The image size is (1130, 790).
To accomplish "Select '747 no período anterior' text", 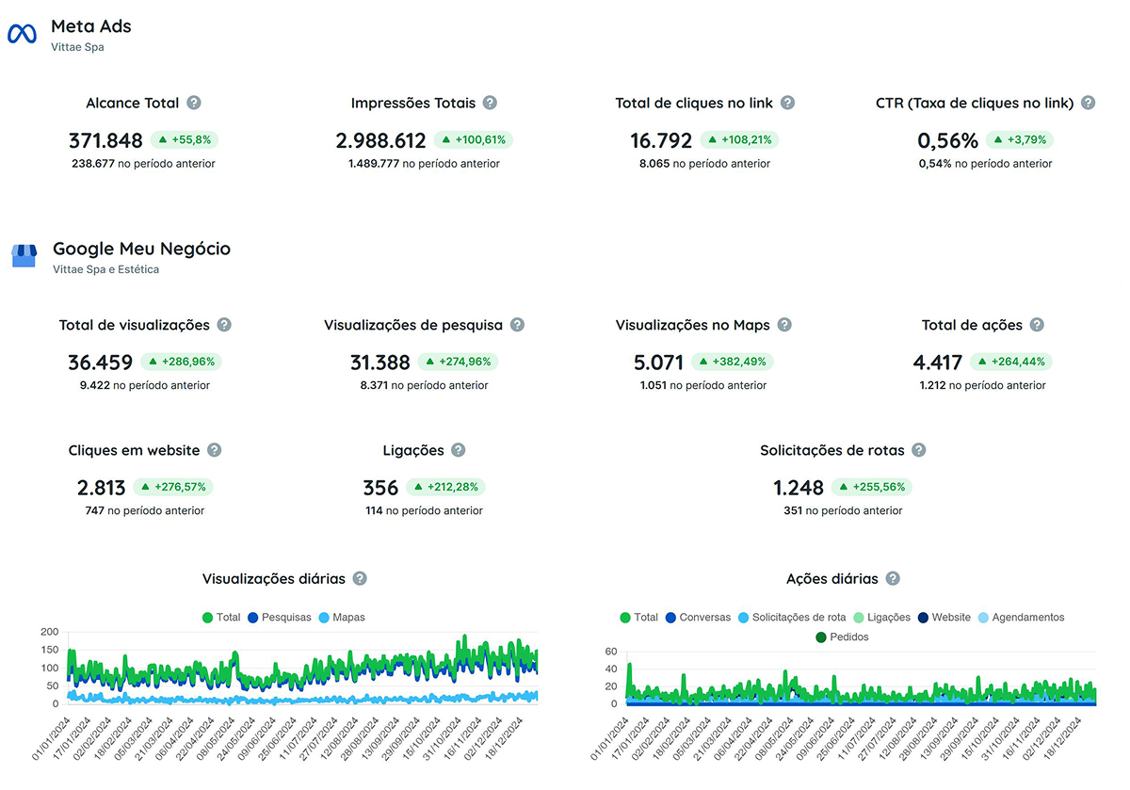I will (144, 510).
